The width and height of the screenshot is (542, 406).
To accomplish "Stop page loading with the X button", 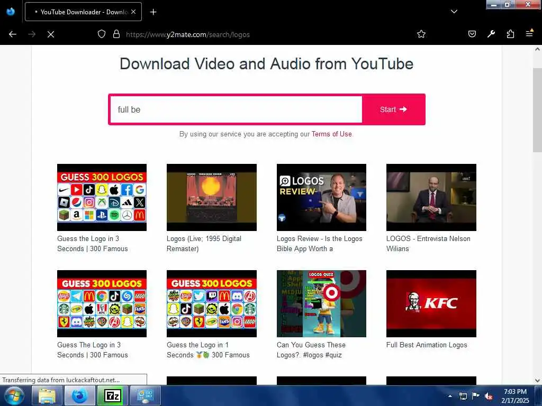I will 51,34.
